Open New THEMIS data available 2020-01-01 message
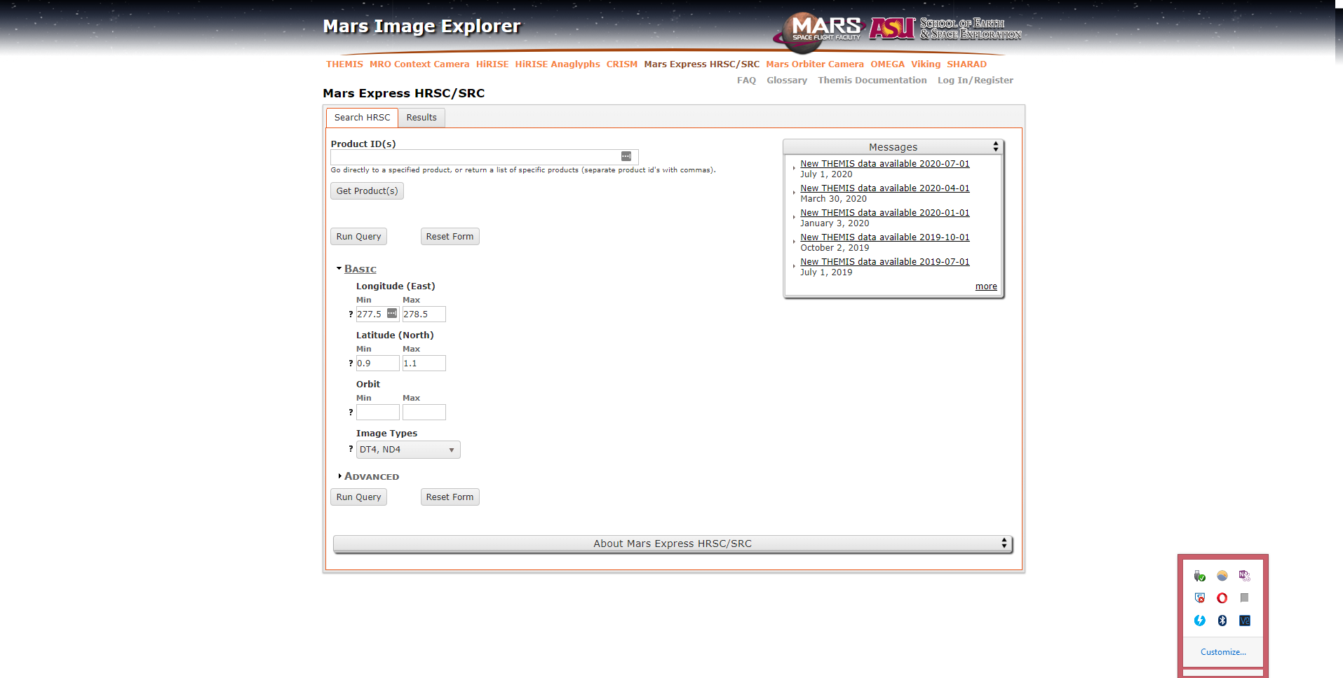 point(885,213)
